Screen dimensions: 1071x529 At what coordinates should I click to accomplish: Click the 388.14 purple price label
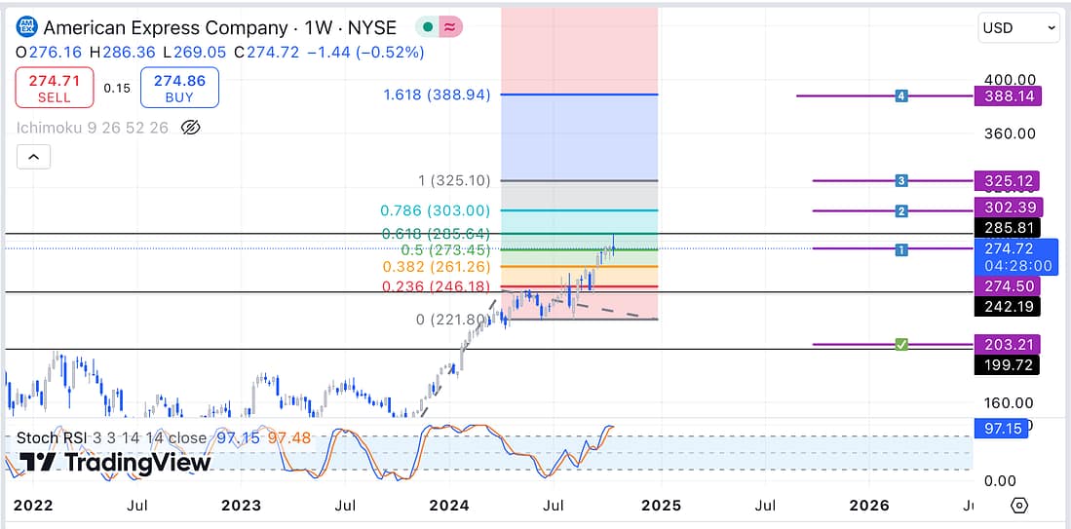click(1008, 95)
